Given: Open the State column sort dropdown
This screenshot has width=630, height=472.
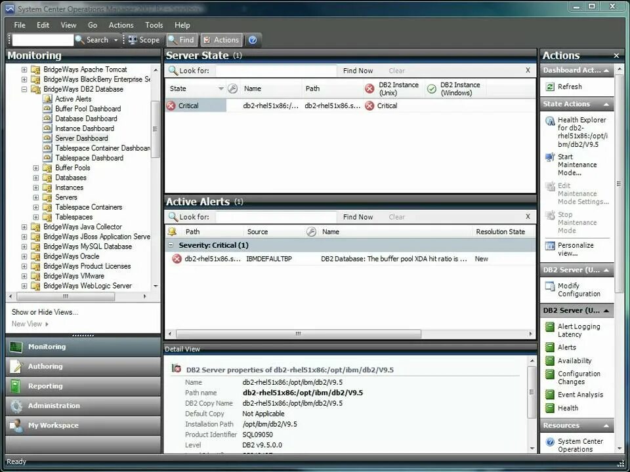Looking at the screenshot, I should [x=221, y=88].
